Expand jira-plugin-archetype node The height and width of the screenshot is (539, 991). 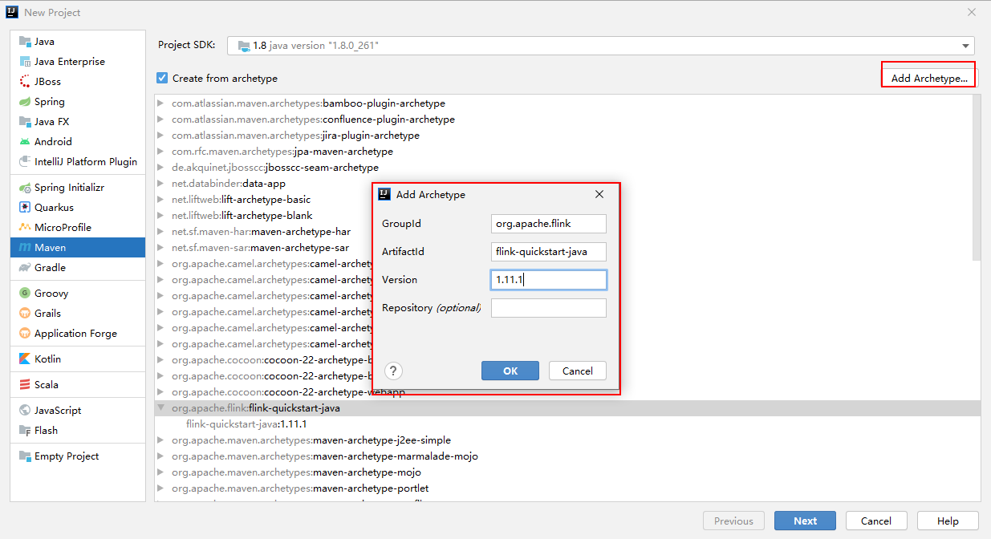coord(161,136)
